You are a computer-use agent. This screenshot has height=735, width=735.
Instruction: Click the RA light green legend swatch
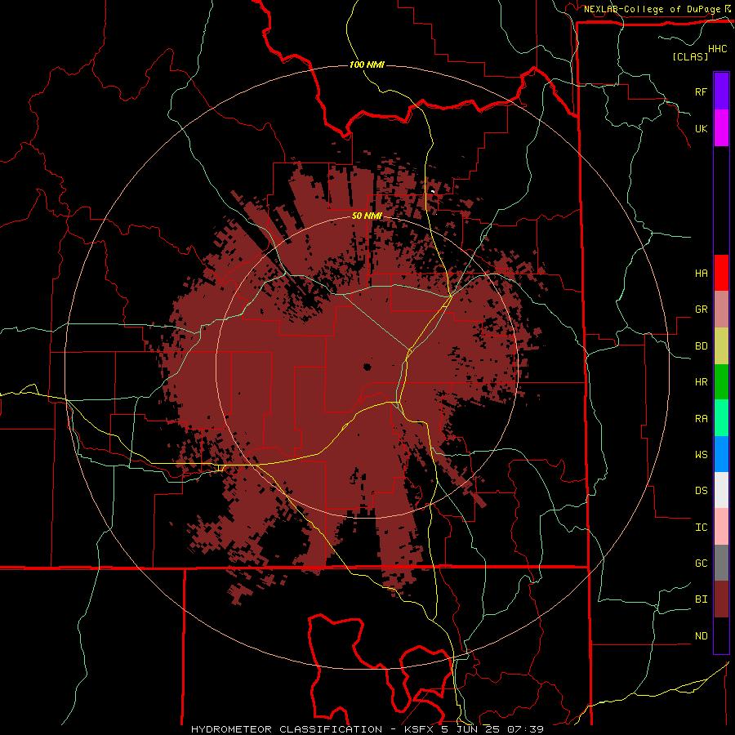721,418
